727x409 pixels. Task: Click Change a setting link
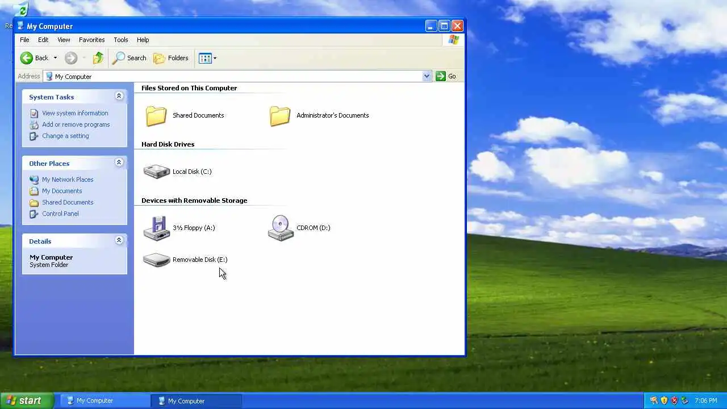[65, 136]
